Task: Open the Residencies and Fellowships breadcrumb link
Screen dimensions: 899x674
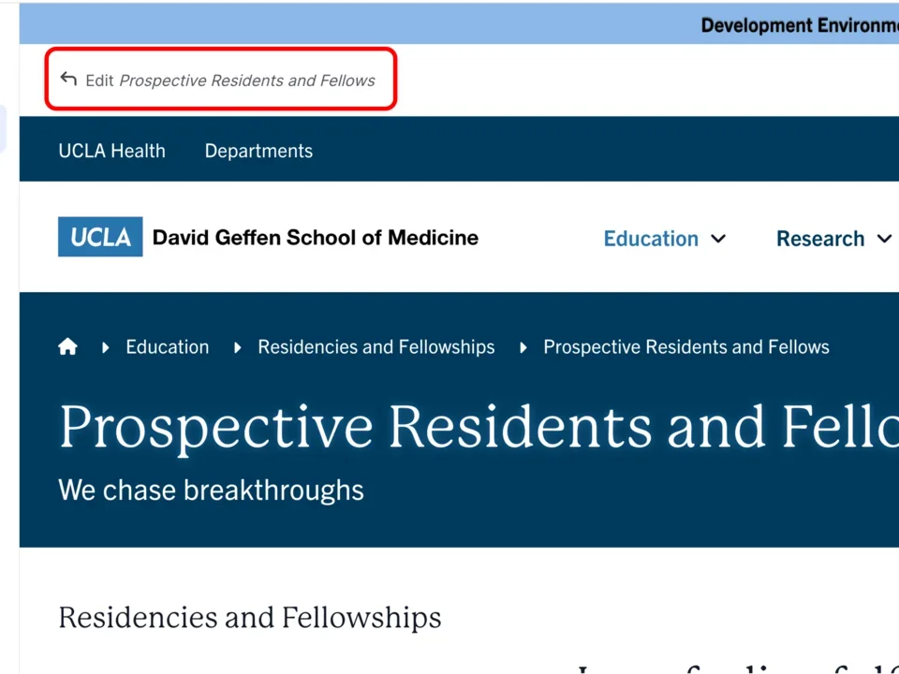Action: (376, 346)
